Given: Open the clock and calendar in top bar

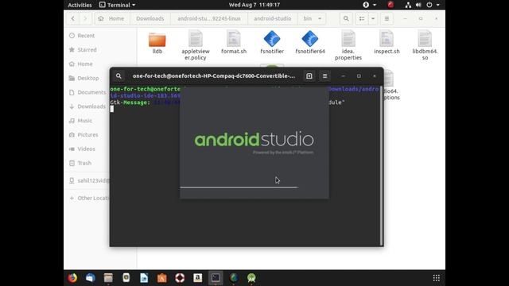Looking at the screenshot, I should click(254, 5).
